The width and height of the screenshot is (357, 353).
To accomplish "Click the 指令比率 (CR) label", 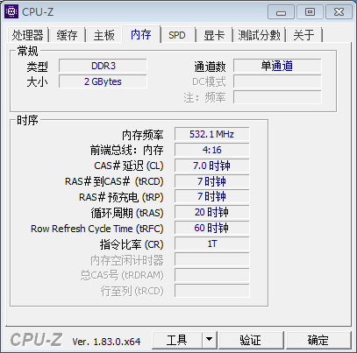I will (132, 244).
